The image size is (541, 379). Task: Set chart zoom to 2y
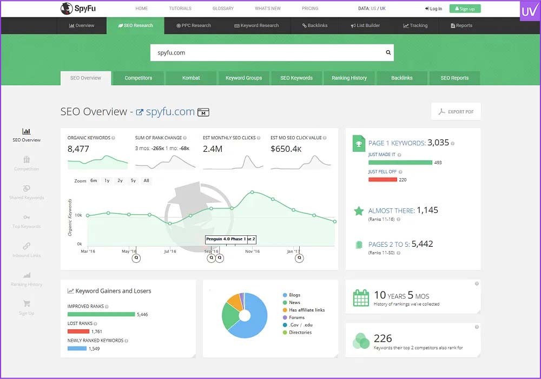tap(120, 180)
